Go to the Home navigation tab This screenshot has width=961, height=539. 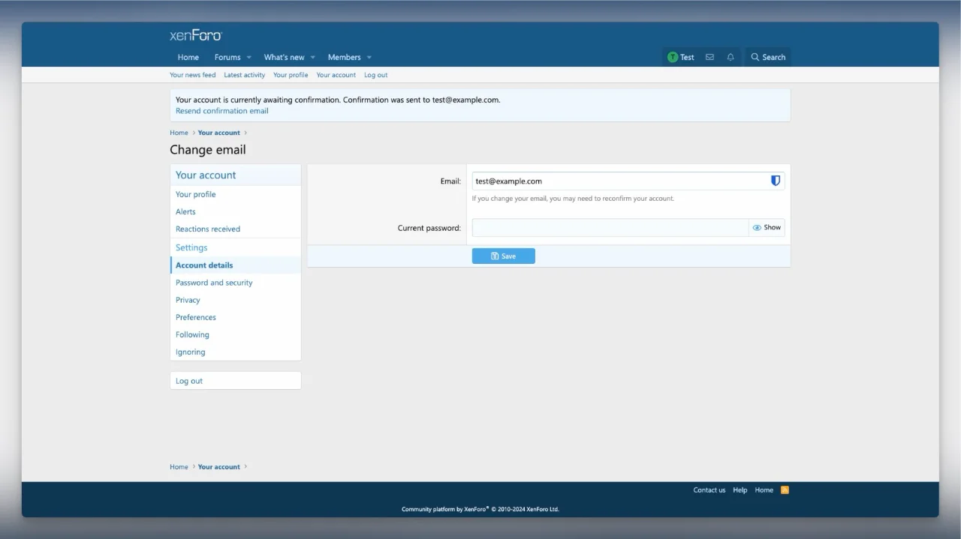click(188, 57)
